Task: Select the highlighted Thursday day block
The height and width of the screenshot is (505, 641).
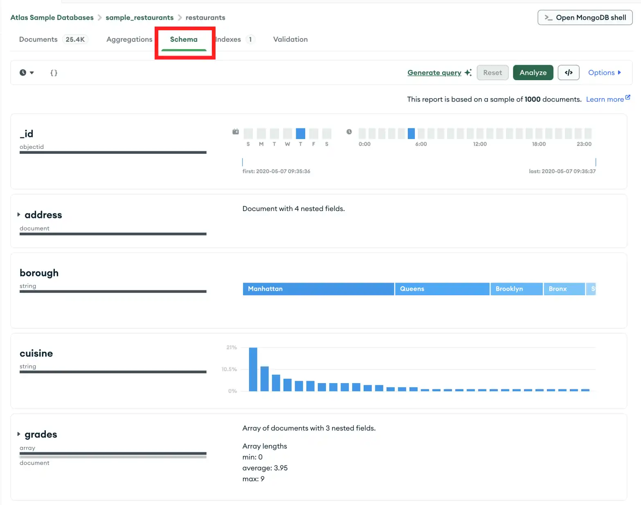Action: pyautogui.click(x=300, y=134)
